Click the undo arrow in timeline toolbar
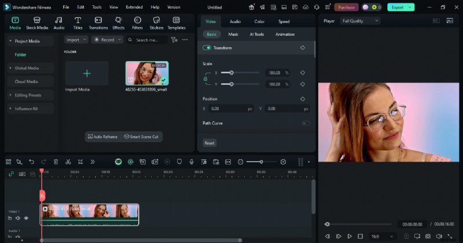Screen dimensions: 463x243 point(31,162)
